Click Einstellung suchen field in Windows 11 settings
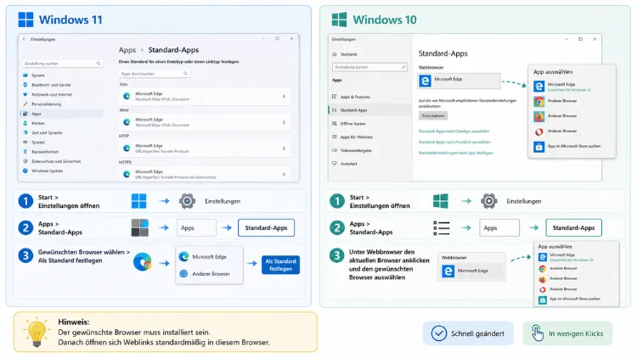This screenshot has width=637, height=358. coord(62,64)
